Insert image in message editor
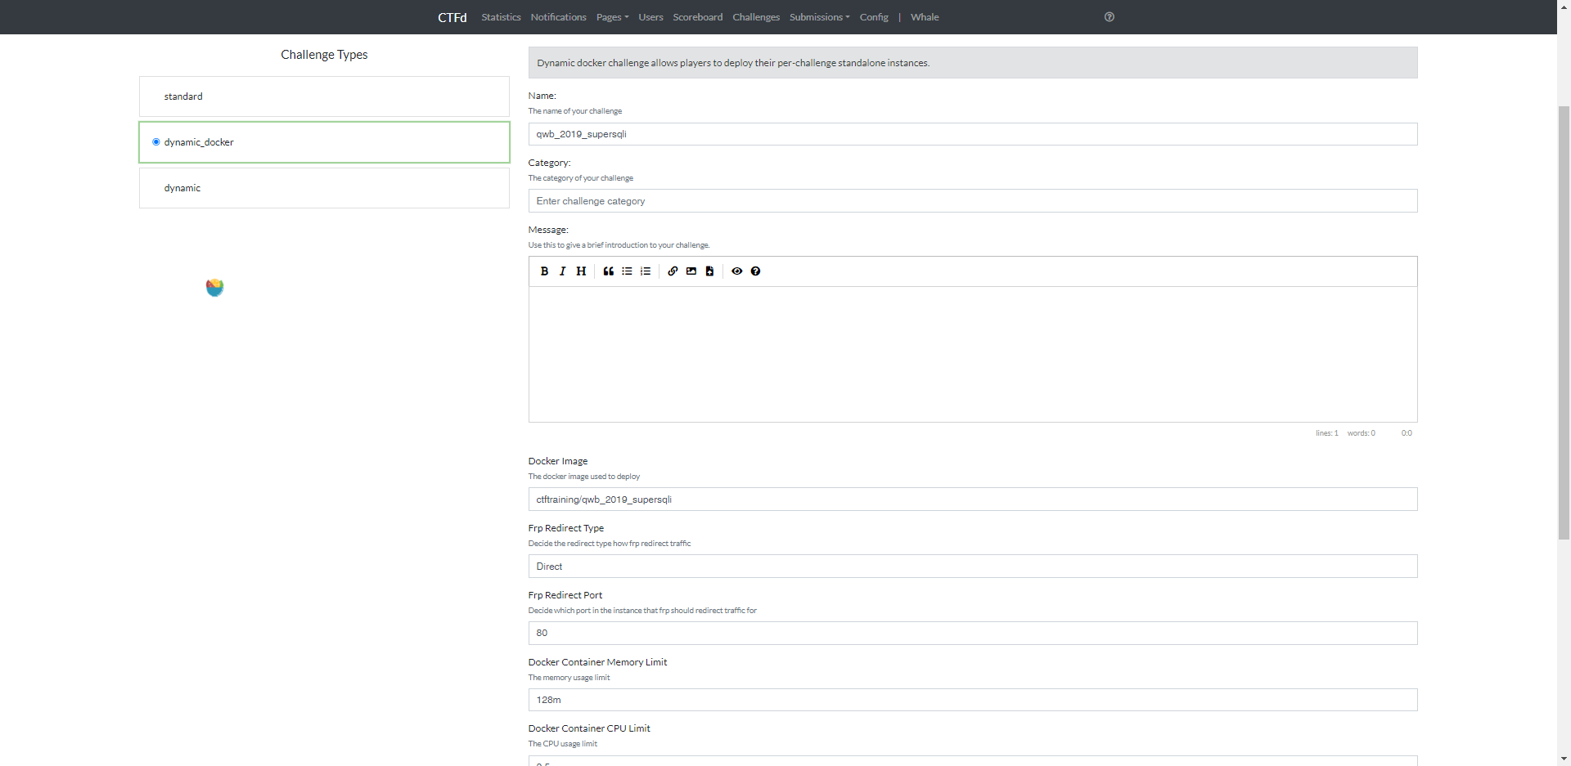 (691, 271)
